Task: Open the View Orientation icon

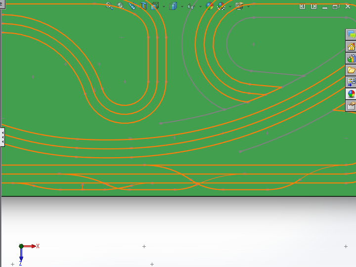Action: click(x=155, y=6)
